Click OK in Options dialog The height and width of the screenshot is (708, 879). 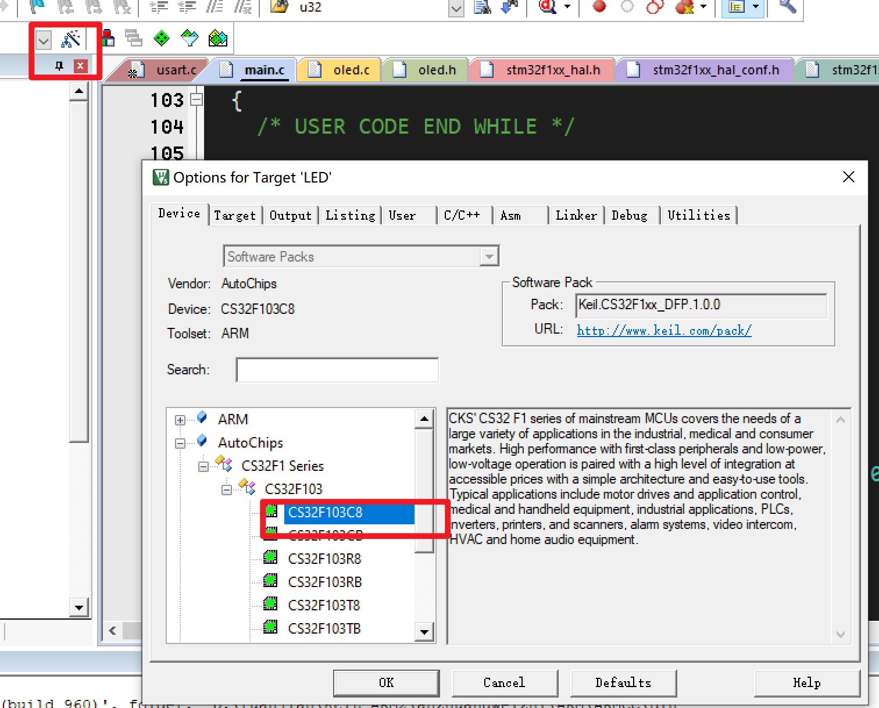[x=387, y=682]
